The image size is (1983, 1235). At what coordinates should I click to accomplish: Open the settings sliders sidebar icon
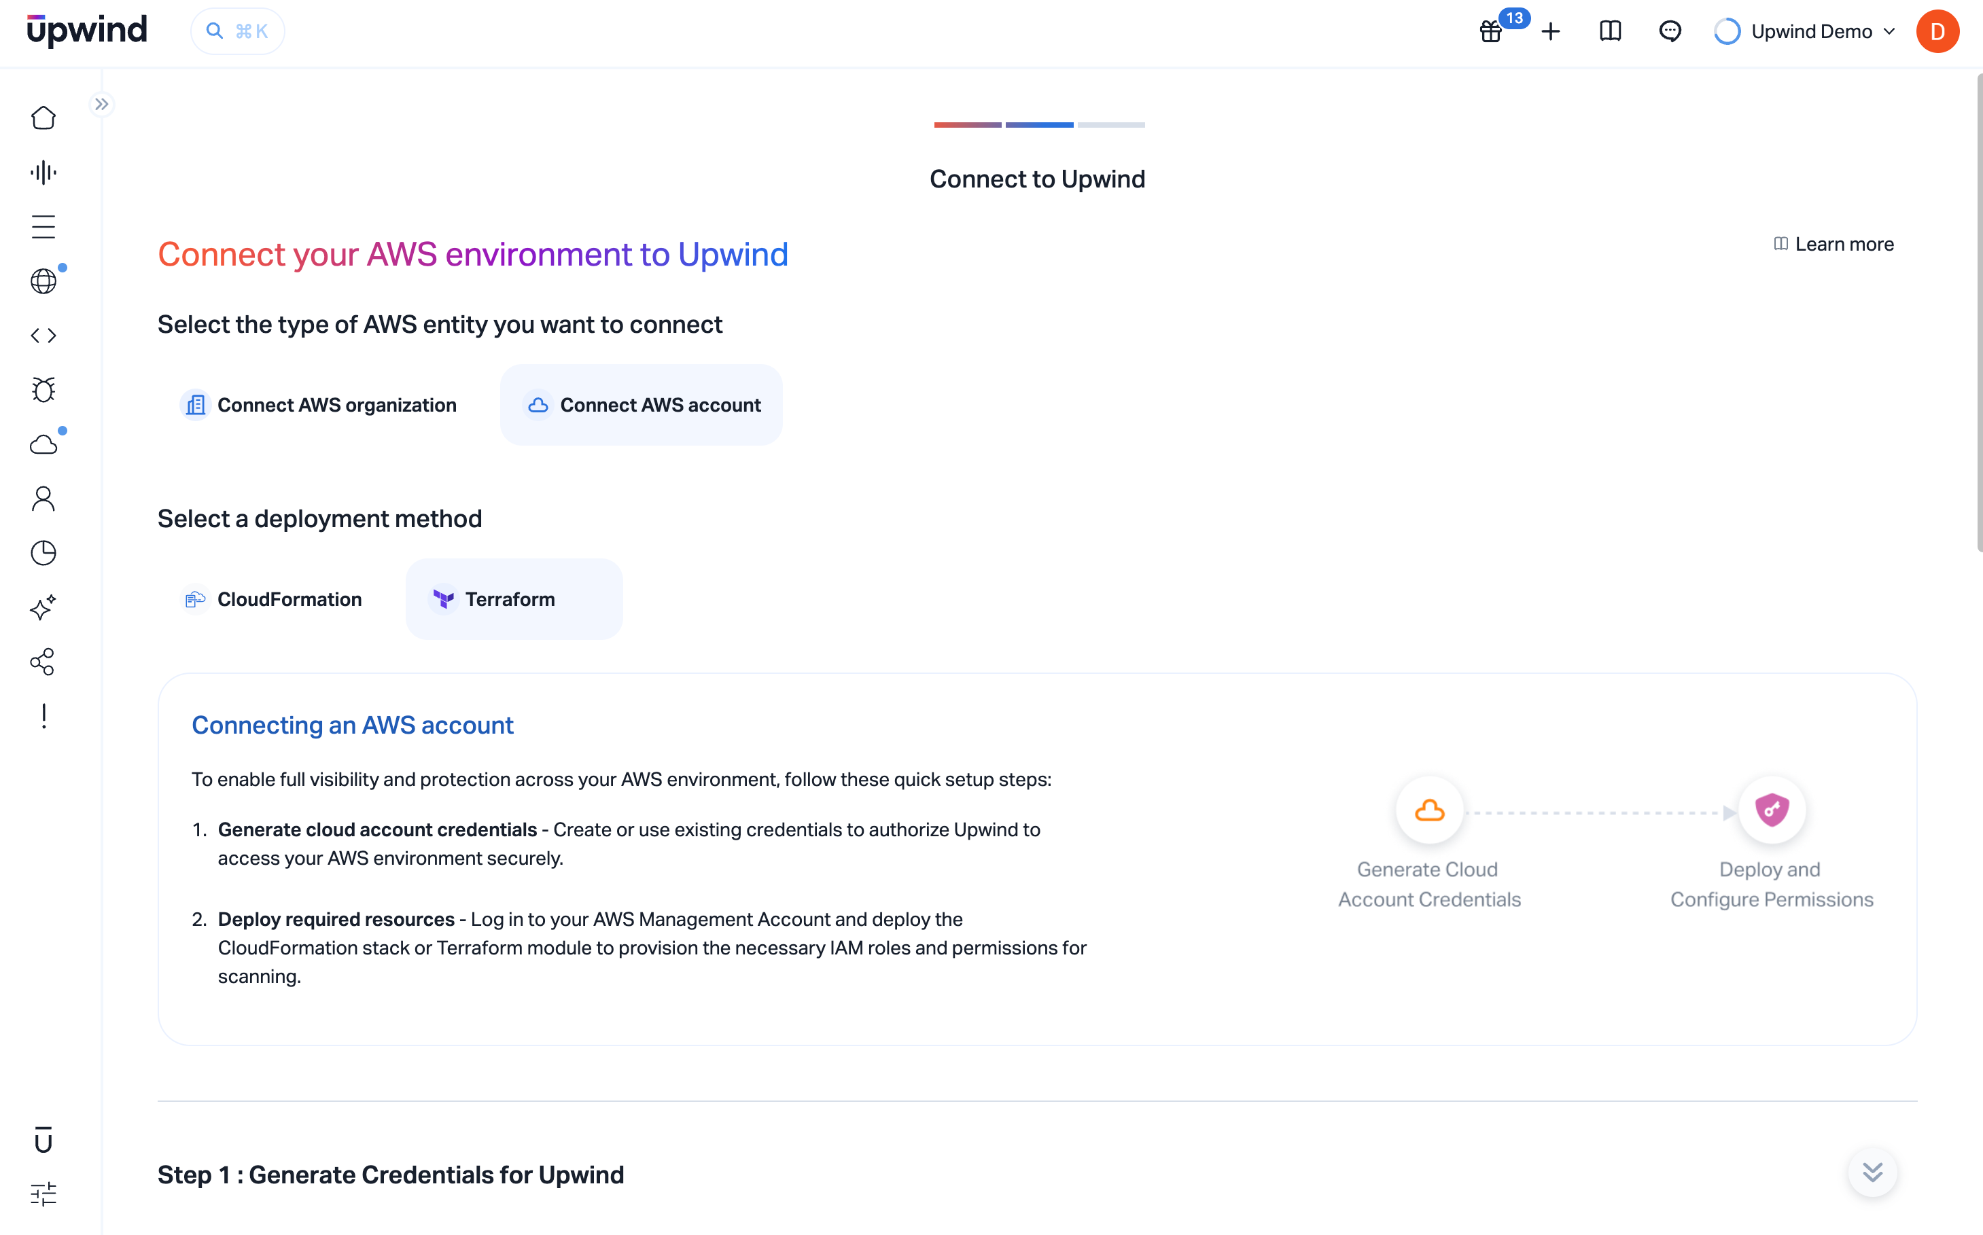pos(43,1194)
